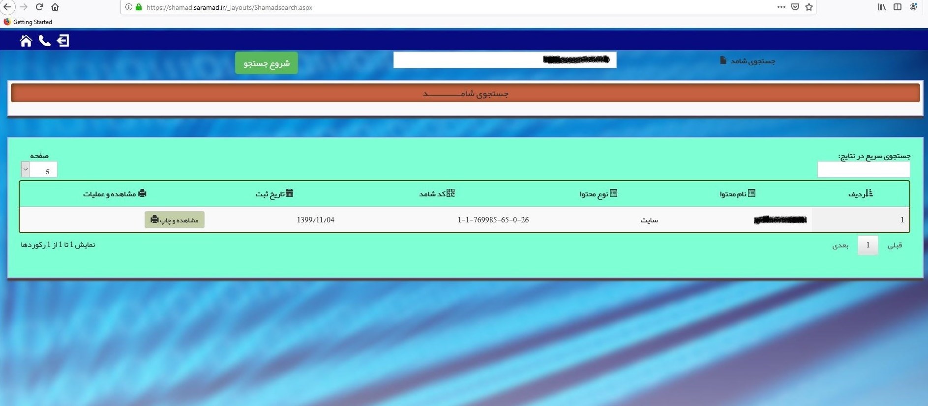Reload the page with the refresh icon
The width and height of the screenshot is (928, 406).
coord(40,7)
